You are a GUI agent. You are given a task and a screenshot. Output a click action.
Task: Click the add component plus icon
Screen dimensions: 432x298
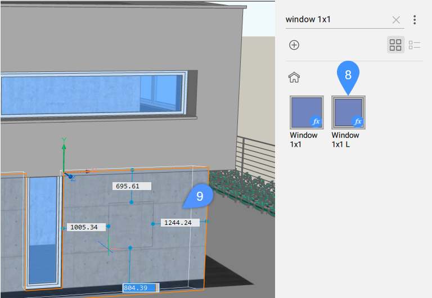(x=294, y=45)
